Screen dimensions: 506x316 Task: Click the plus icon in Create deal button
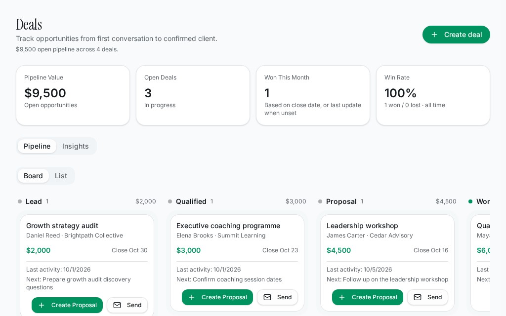(x=434, y=35)
